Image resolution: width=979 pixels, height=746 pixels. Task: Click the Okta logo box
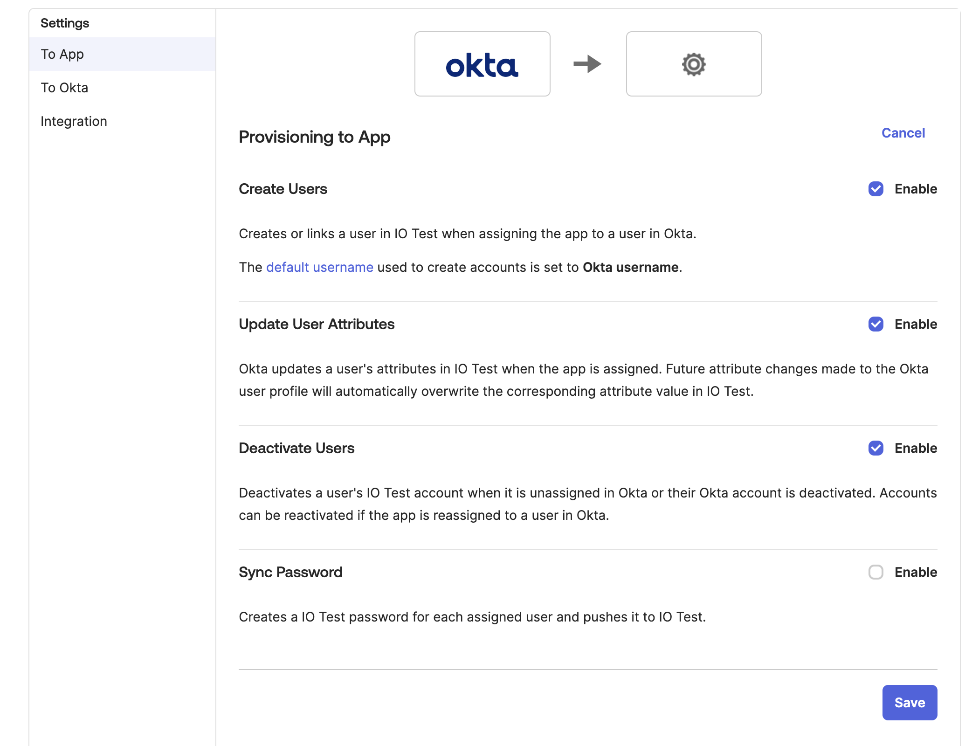482,64
